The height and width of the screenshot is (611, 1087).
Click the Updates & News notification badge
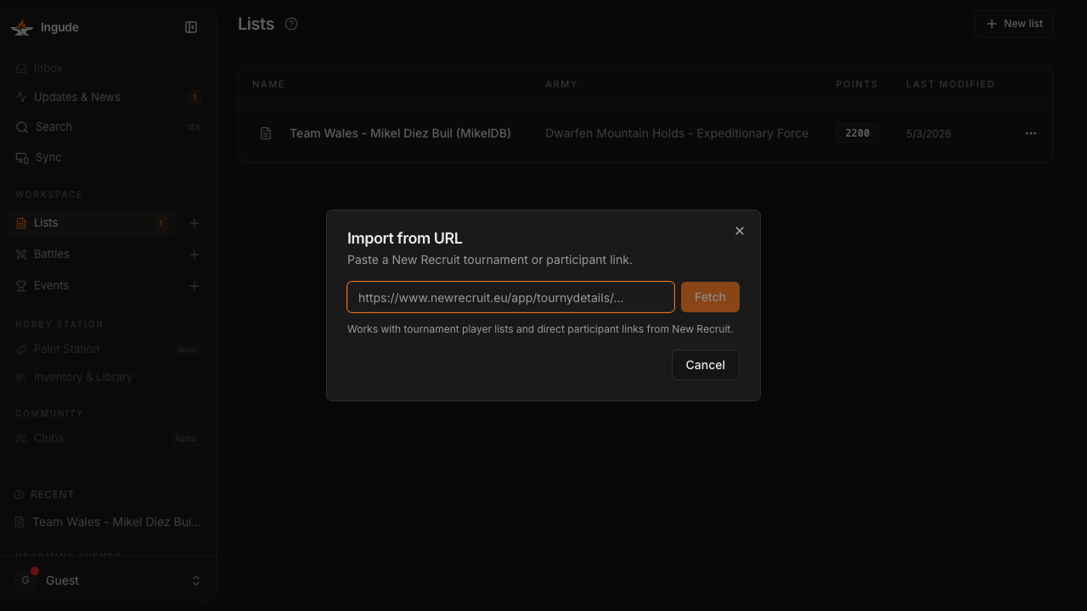[194, 97]
